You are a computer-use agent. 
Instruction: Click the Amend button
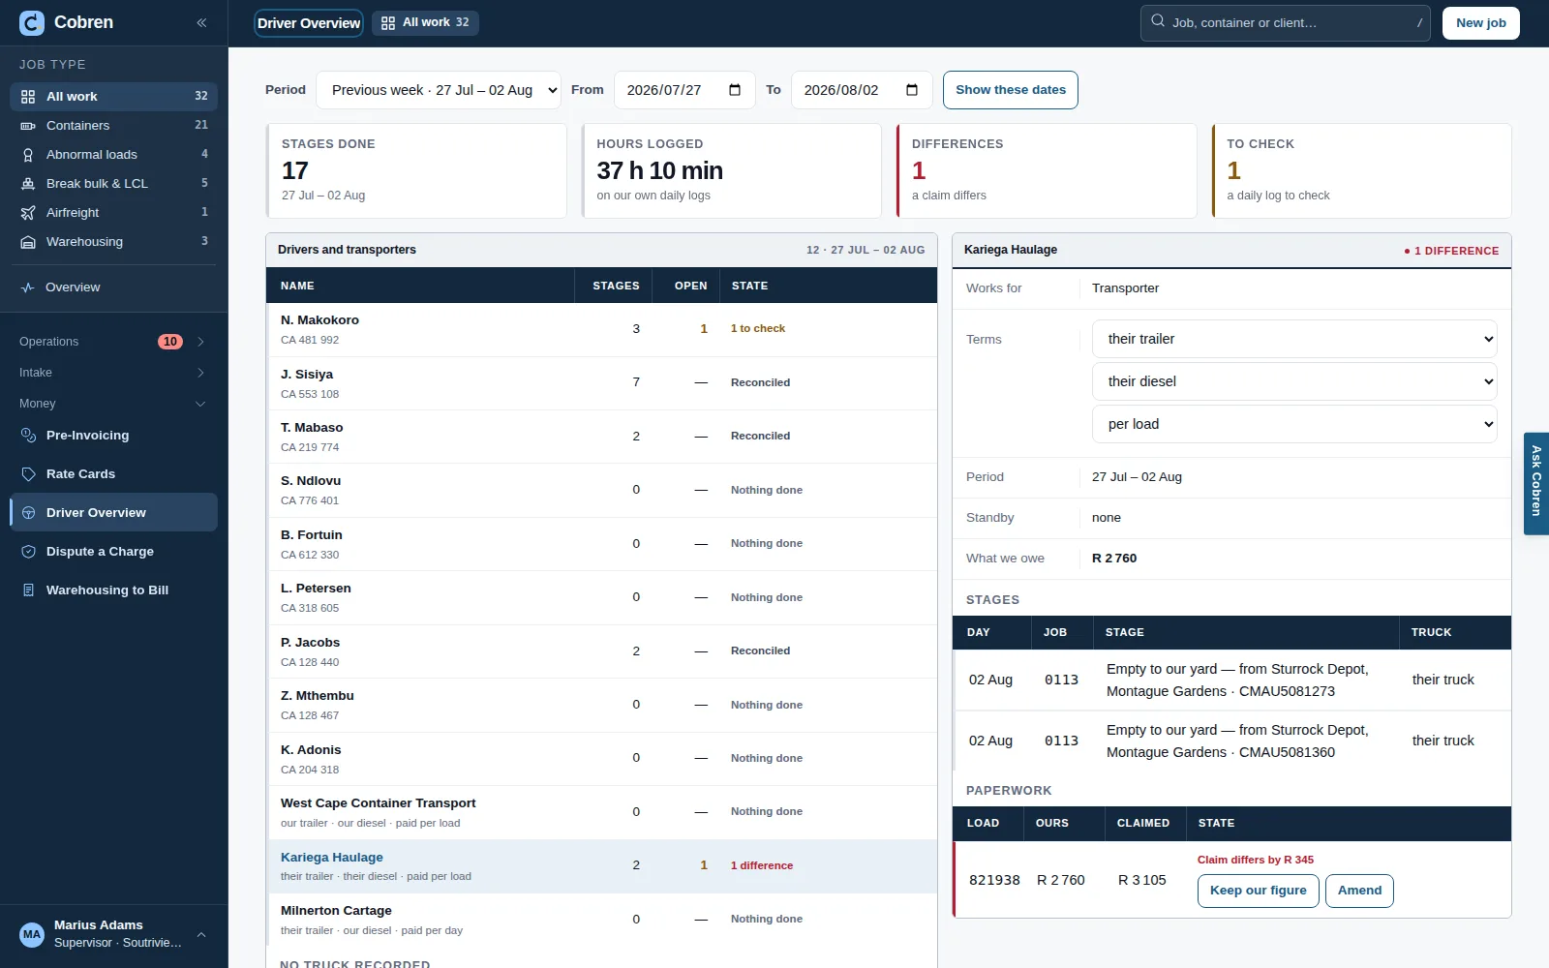tap(1359, 891)
